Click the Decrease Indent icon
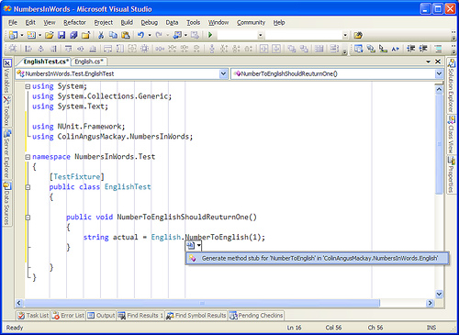Viewport: 459px width, 335px height. point(411,49)
